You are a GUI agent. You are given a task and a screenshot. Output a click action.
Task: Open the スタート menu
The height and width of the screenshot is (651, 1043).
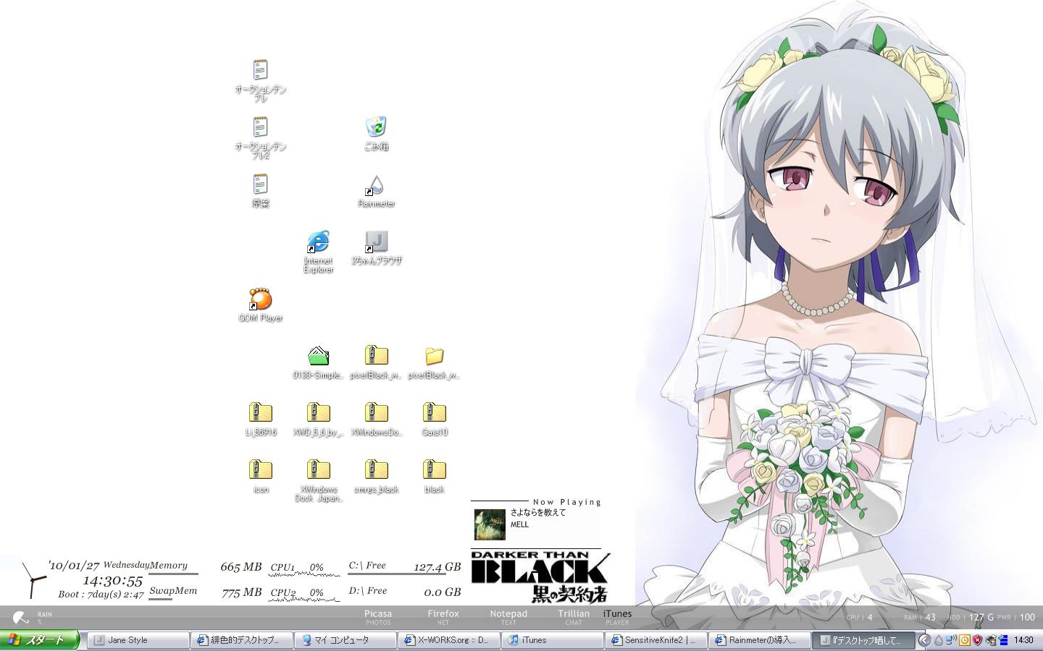coord(40,640)
